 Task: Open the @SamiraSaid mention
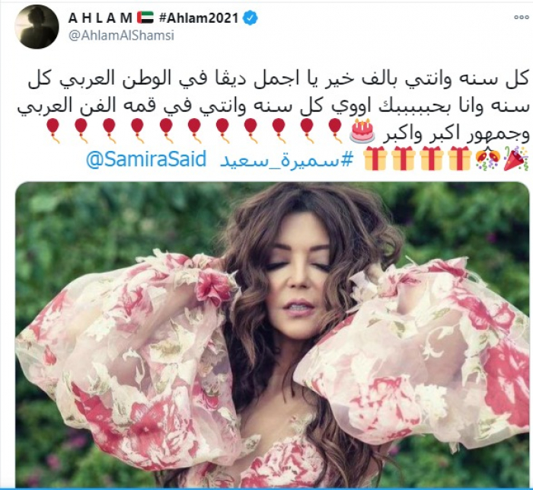pos(147,159)
